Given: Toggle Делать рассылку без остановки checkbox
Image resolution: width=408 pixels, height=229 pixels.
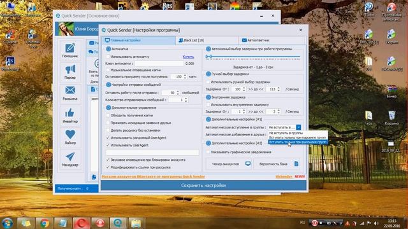Looking at the screenshot, I should click(108, 130).
